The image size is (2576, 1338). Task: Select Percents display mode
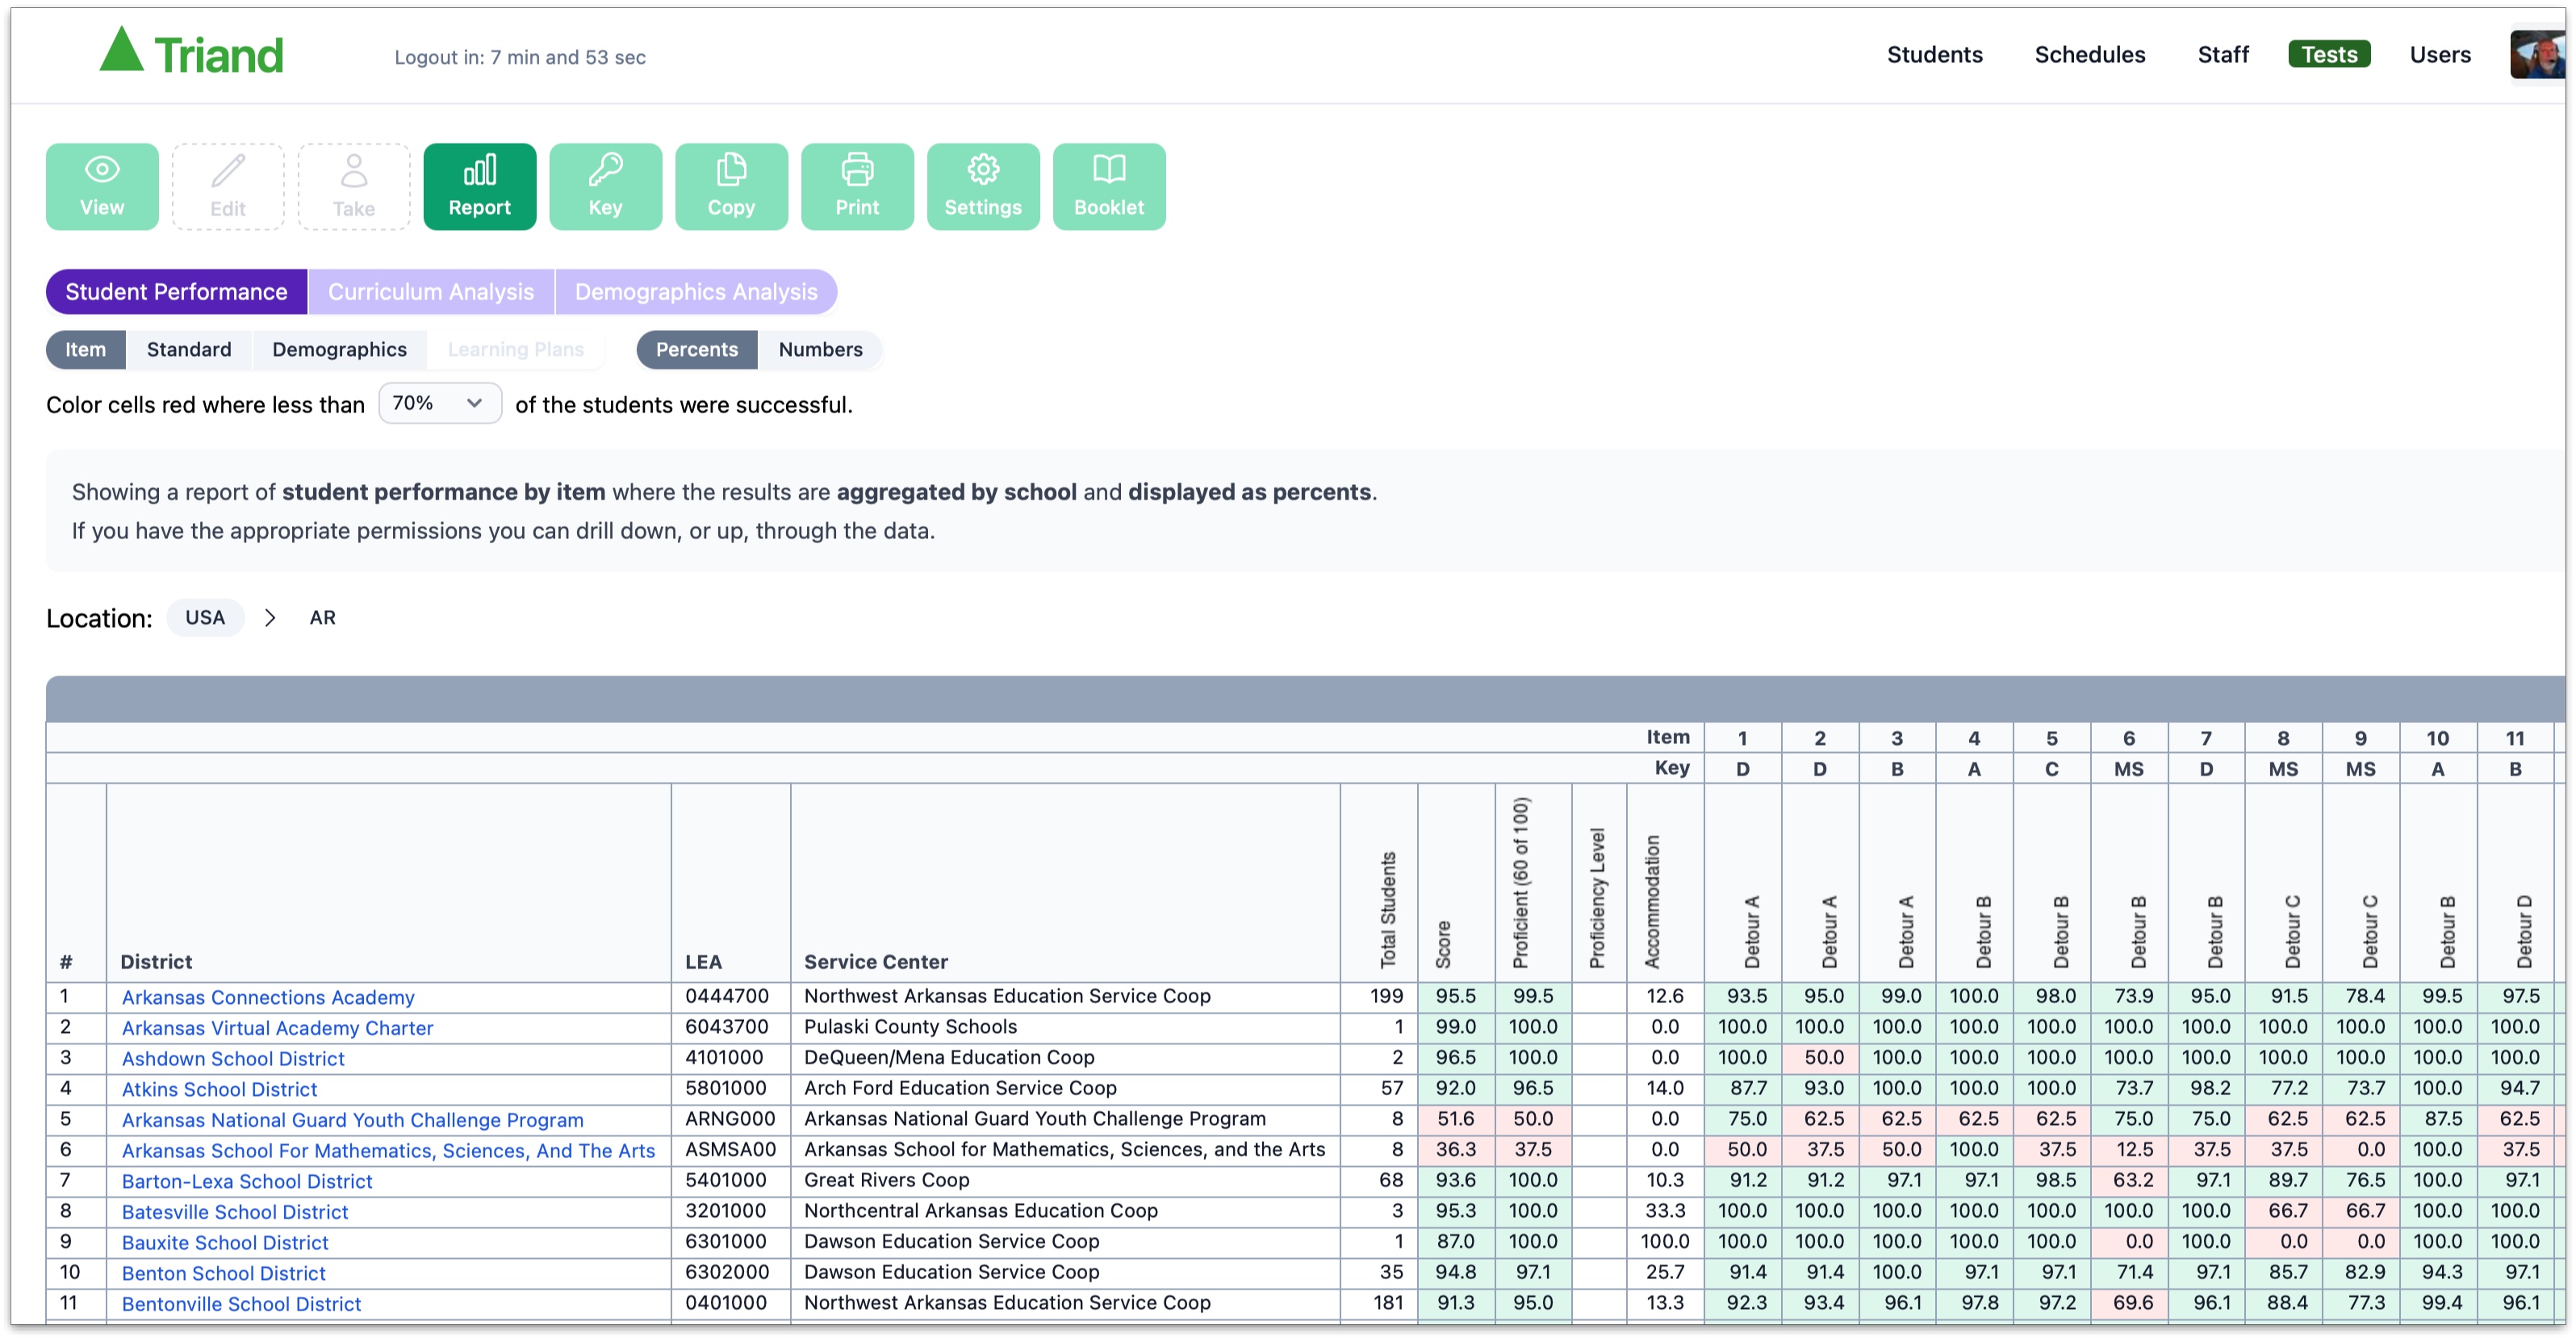tap(697, 350)
